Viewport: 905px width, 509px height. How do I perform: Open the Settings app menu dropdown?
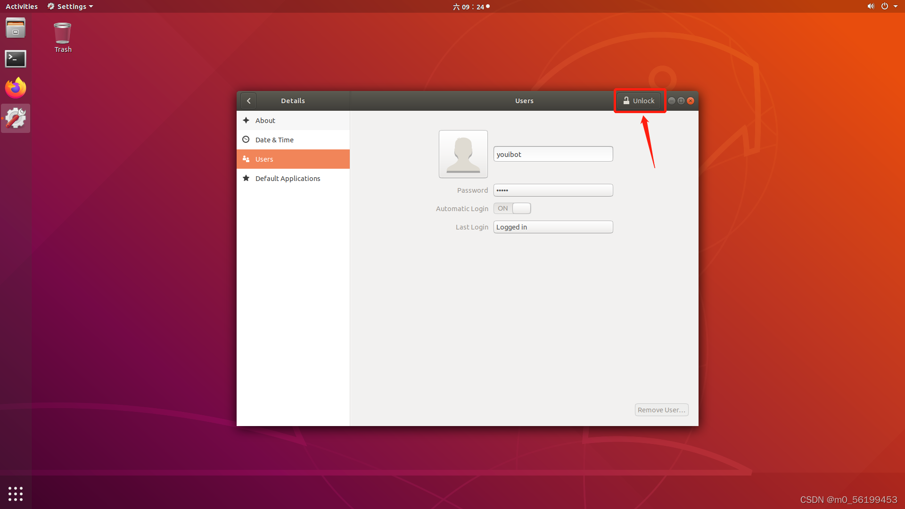point(71,7)
